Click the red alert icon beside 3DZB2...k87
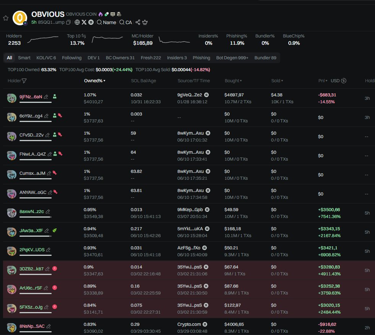375x335 pixels. tap(55, 268)
